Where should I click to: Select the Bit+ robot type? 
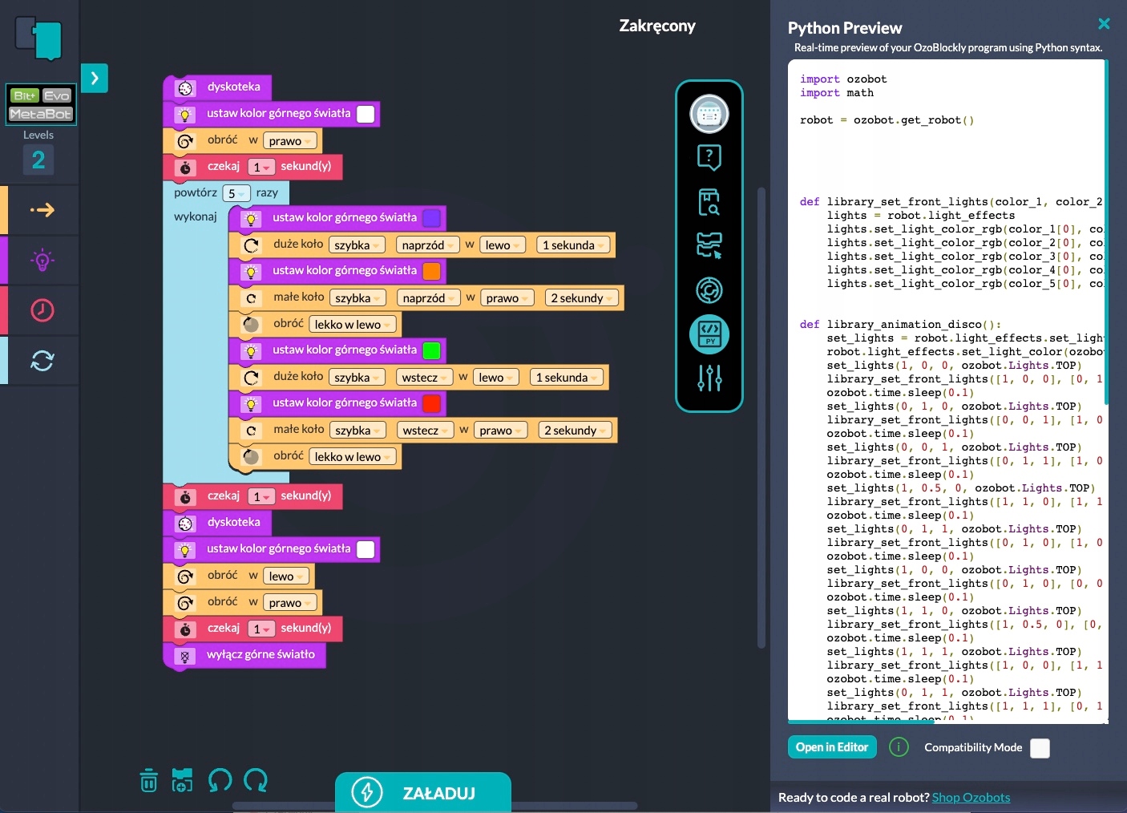25,95
